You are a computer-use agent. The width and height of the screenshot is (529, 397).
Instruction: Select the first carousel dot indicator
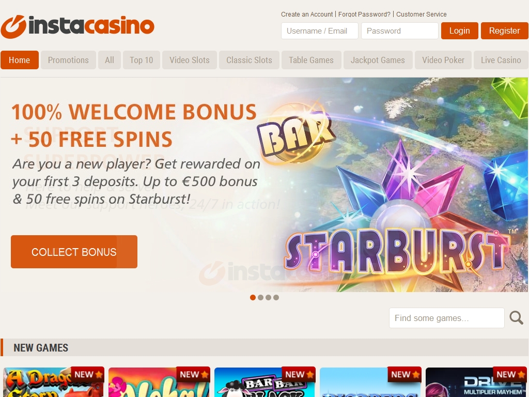[253, 297]
